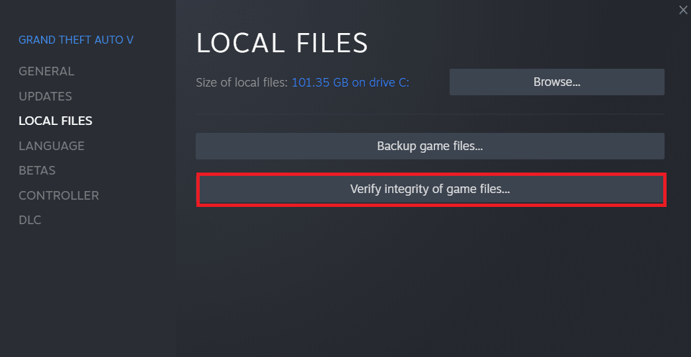Open beta participation options in sidebar
The image size is (691, 357).
37,170
